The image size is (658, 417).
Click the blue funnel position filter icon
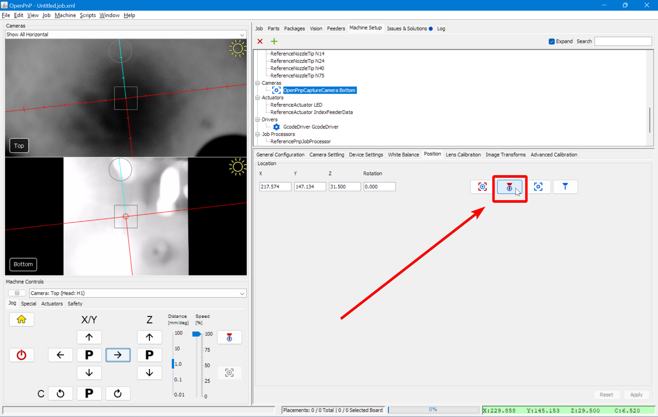pyautogui.click(x=565, y=187)
